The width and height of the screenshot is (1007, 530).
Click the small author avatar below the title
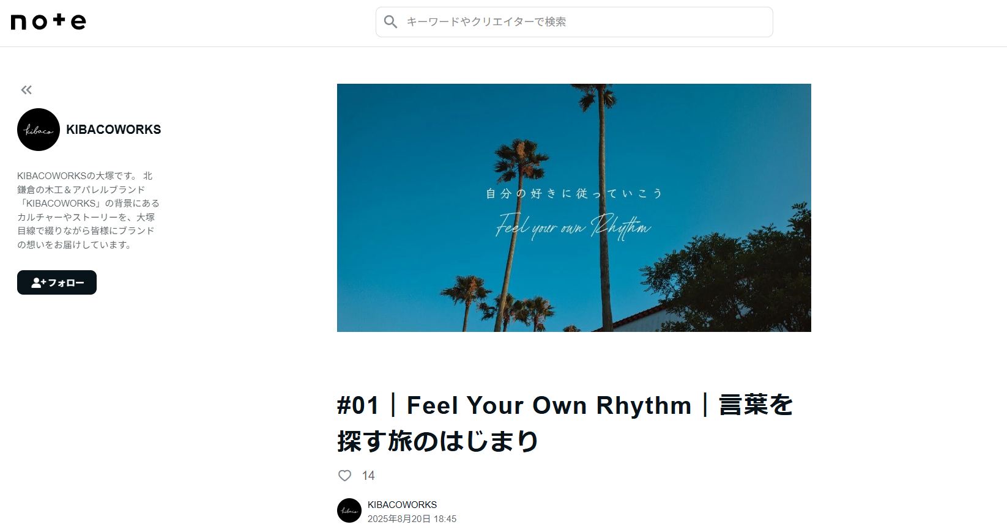[x=349, y=510]
